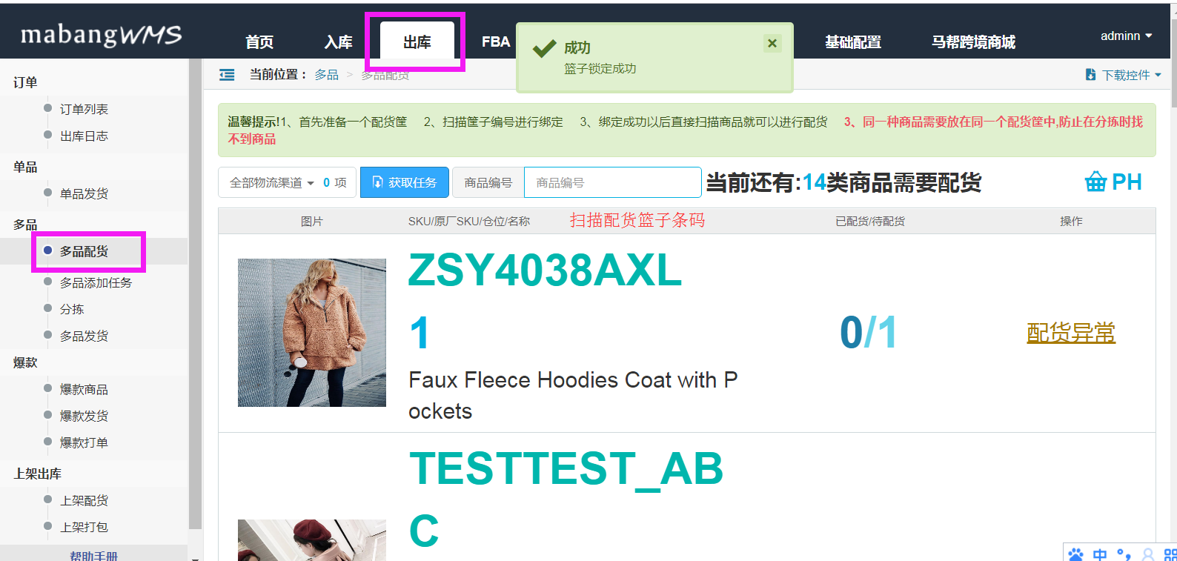The width and height of the screenshot is (1177, 561).
Task: Open the 全部物流渠道 dropdown
Action: (272, 182)
